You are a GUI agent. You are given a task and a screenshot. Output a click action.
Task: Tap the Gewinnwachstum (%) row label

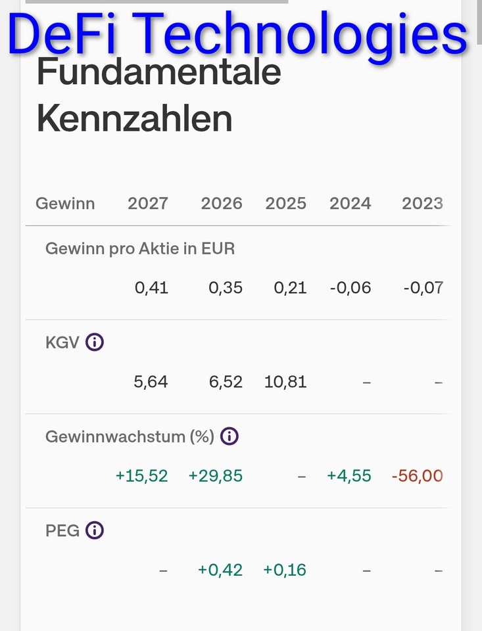click(x=130, y=436)
